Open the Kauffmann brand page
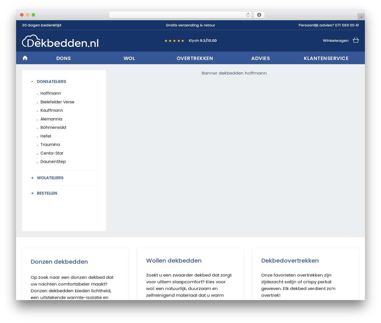The image size is (381, 323). 52,110
